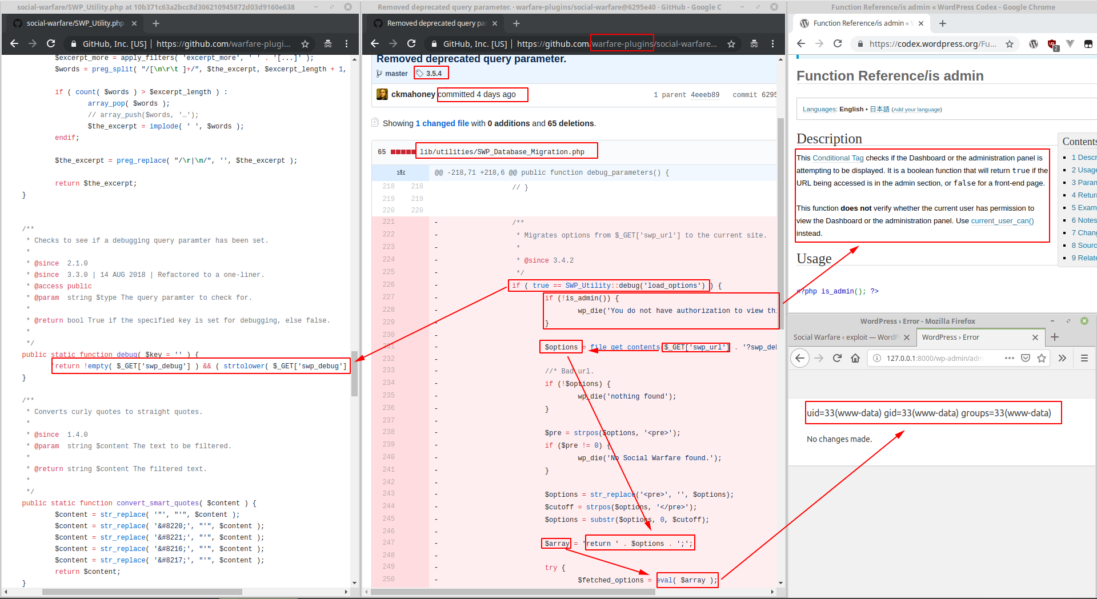
Task: Click the incognito icon in the SWP_Utility.php window
Action: click(328, 43)
